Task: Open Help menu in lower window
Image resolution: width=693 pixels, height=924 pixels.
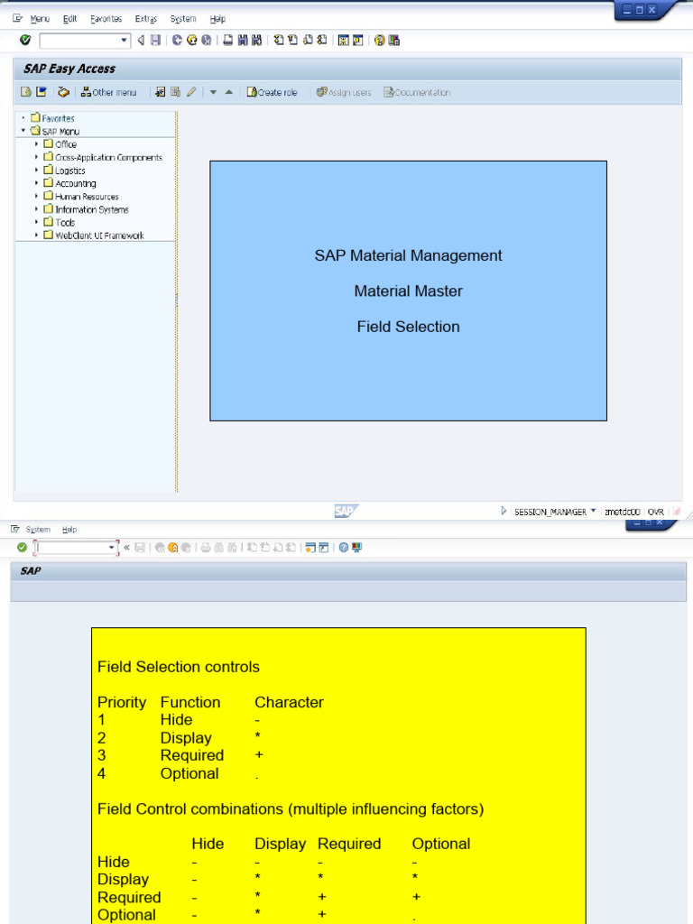Action: pos(69,529)
